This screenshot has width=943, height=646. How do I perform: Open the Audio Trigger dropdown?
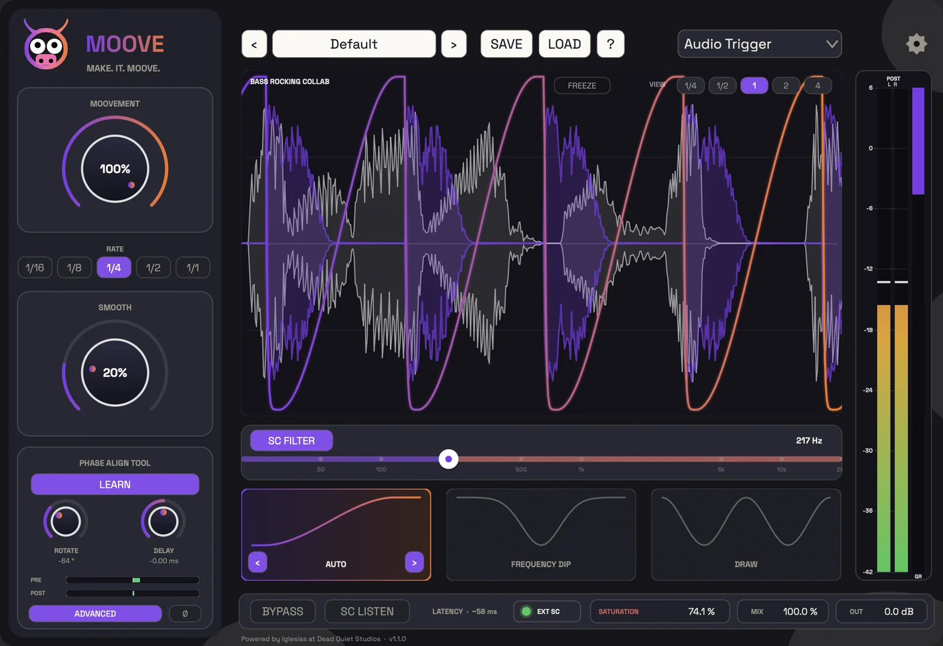[760, 44]
